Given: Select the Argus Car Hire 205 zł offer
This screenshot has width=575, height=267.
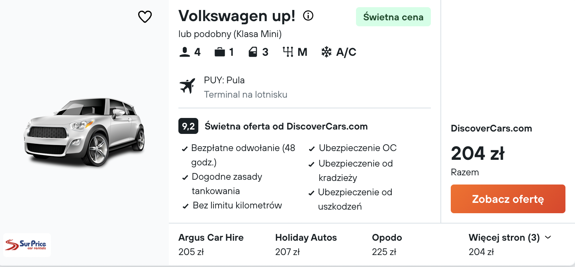Looking at the screenshot, I should [x=211, y=244].
